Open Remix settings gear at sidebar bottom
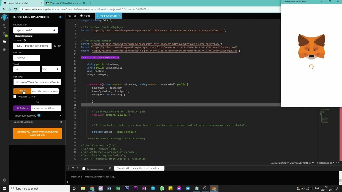Screen dimensions: 342x192 (x=4, y=180)
